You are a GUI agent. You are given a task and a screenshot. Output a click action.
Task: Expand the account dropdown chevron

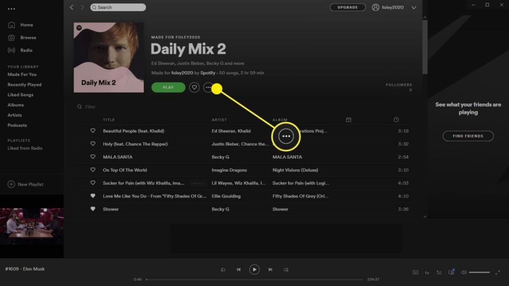(413, 8)
